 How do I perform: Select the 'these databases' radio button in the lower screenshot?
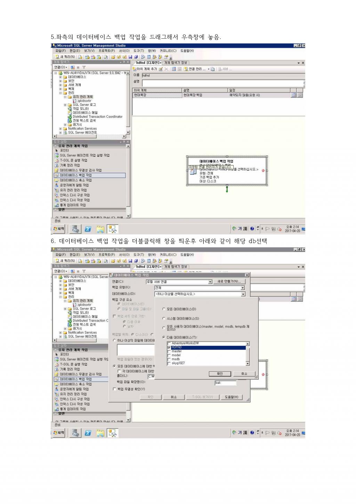(164, 337)
